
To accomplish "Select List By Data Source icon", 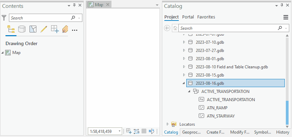I will pos(22,29).
